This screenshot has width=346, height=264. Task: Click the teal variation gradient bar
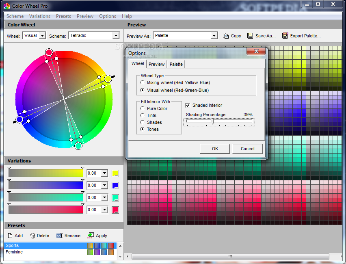pos(46,197)
